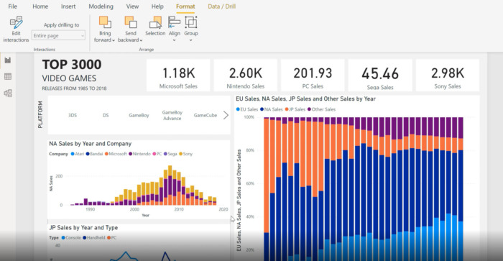Click the Bring forward icon
The height and width of the screenshot is (261, 503).
[105, 22]
